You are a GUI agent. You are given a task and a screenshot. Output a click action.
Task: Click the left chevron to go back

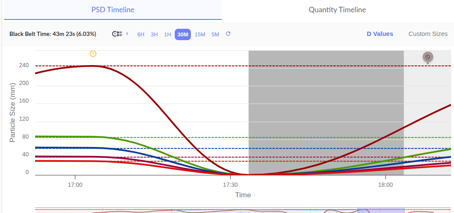pos(127,34)
